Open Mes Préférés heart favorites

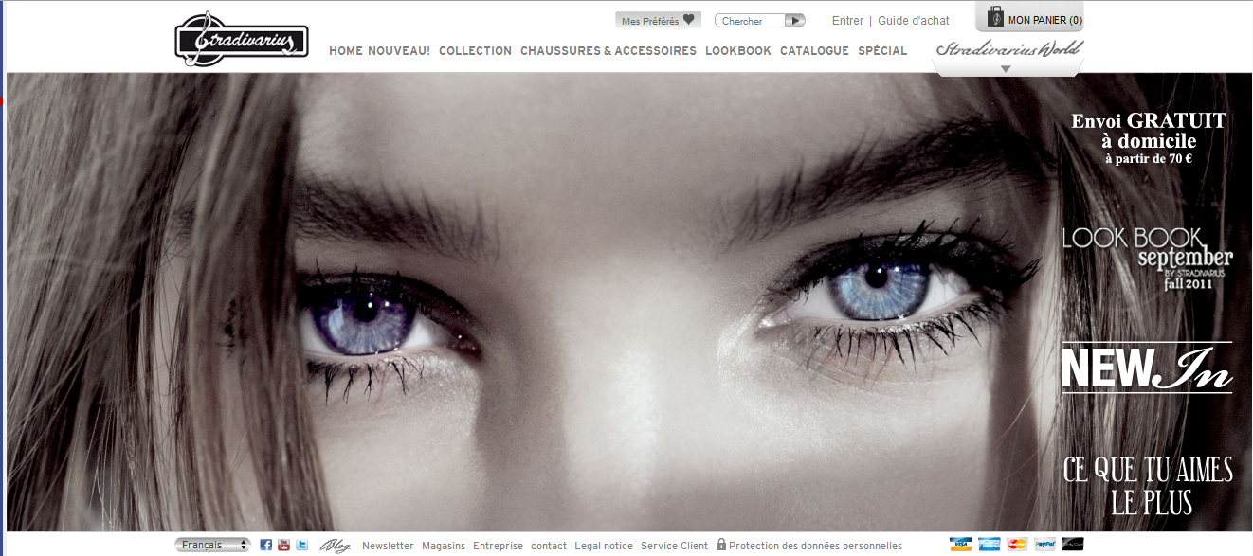658,21
